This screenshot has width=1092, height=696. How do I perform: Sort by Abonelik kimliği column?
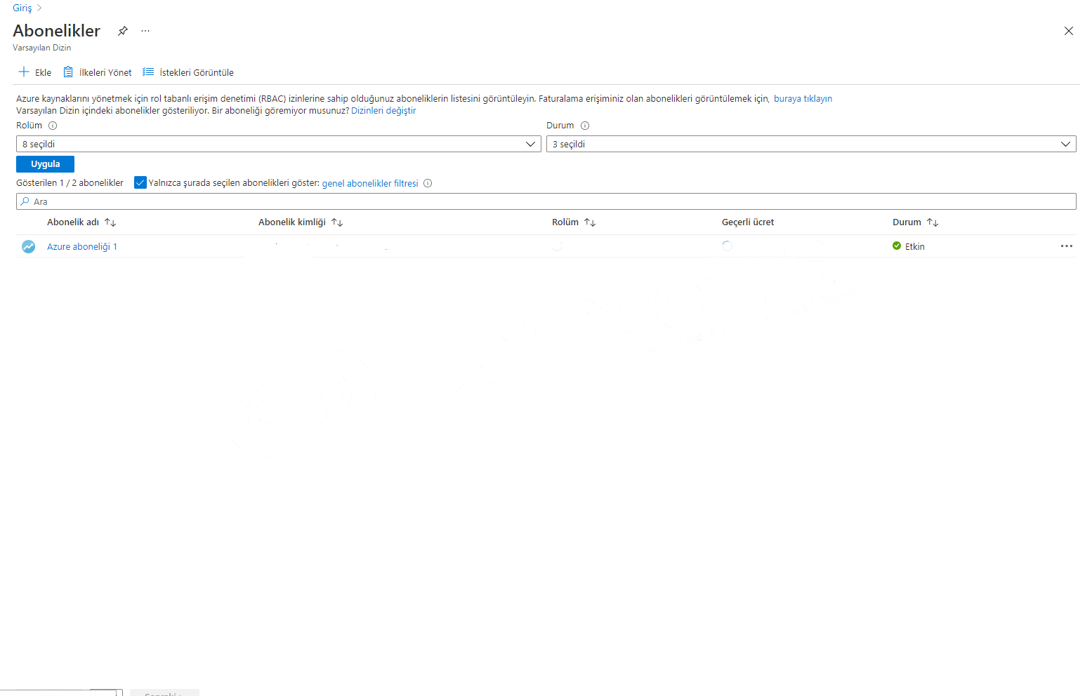301,222
